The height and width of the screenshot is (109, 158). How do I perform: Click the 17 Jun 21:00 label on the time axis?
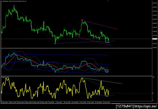[x=83, y=102]
